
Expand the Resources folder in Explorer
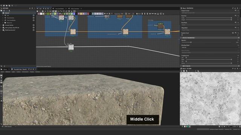pos(3,22)
